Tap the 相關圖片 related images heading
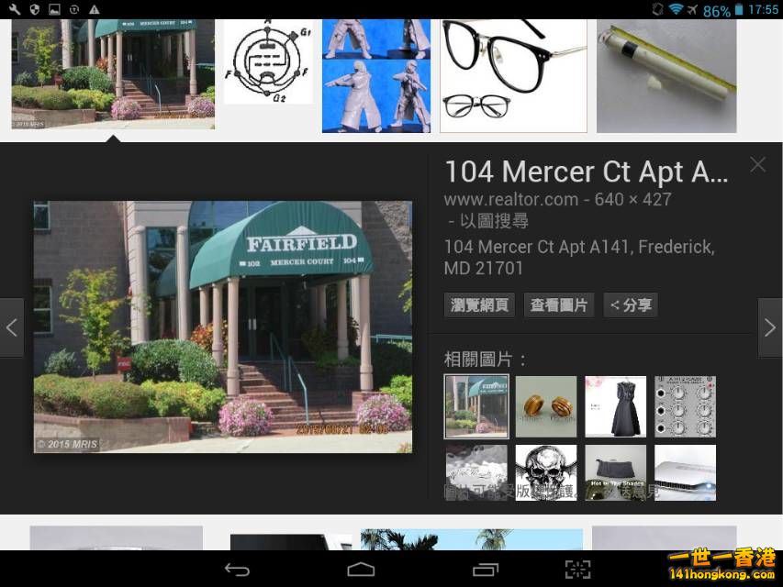 (485, 359)
